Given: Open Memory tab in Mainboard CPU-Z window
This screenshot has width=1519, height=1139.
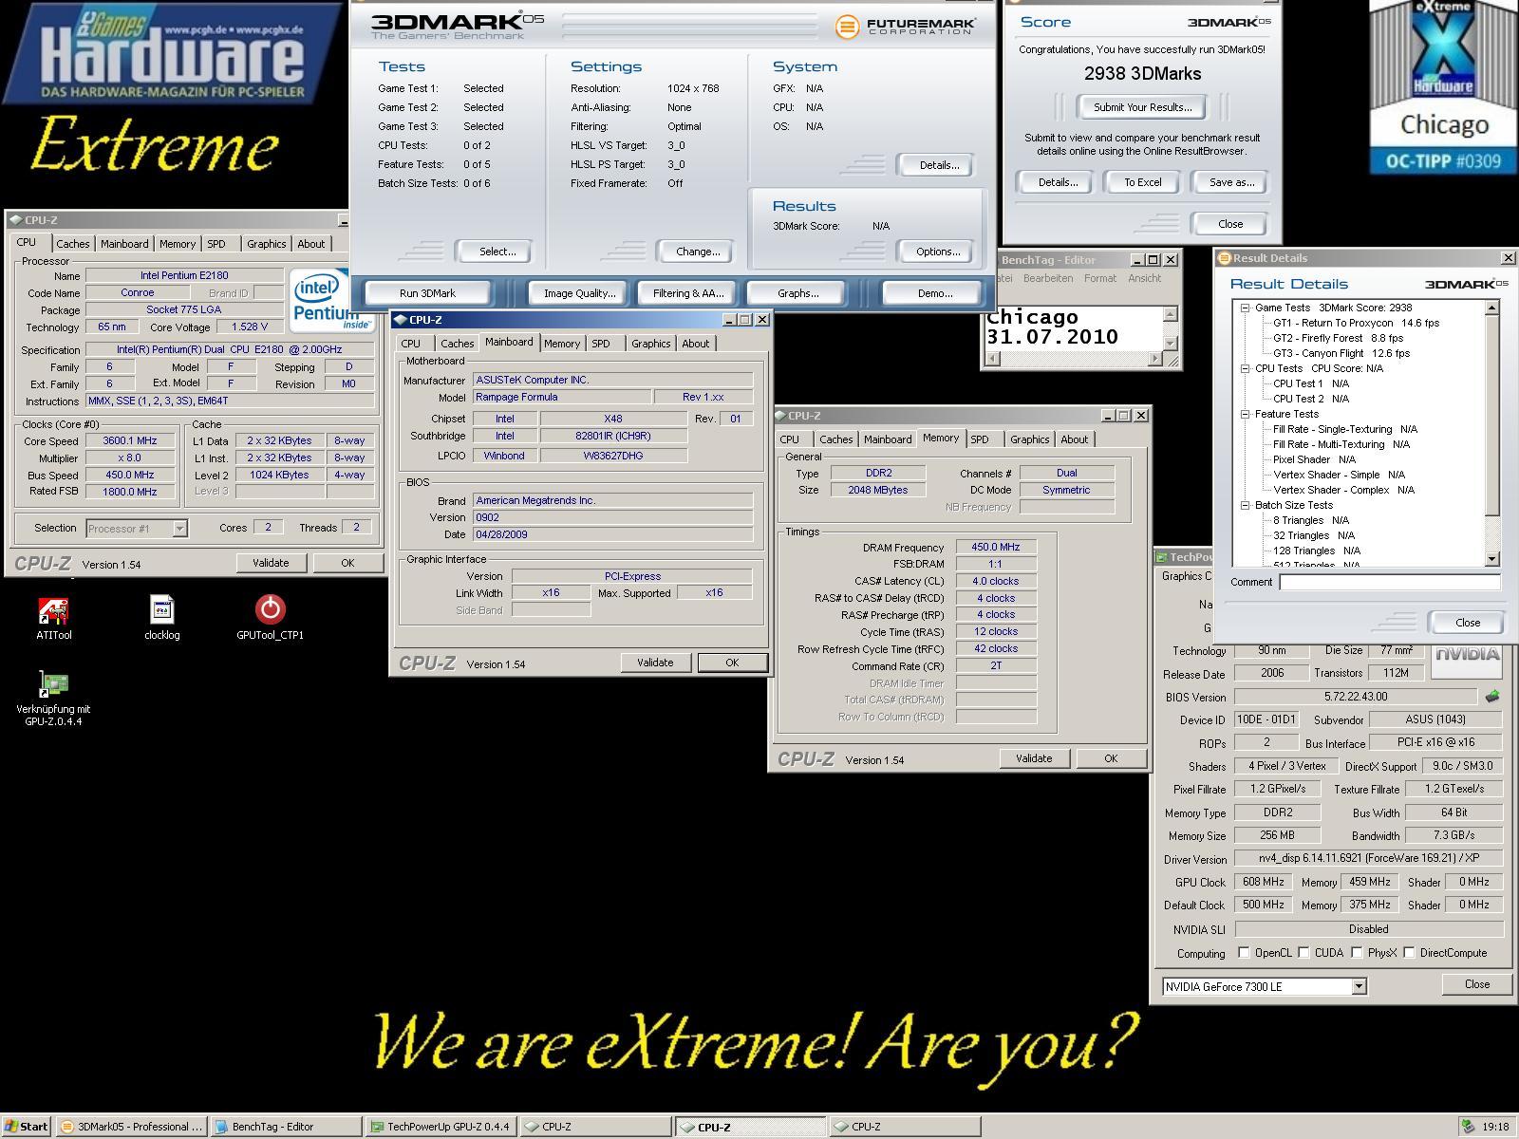Looking at the screenshot, I should click(562, 344).
